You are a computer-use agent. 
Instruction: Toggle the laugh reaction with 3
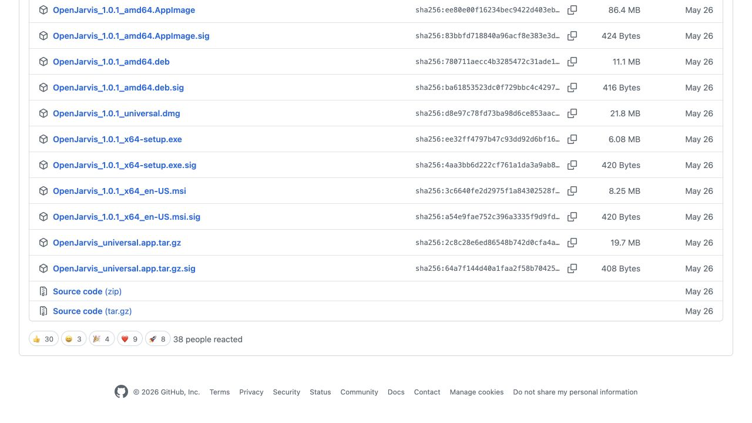point(74,339)
